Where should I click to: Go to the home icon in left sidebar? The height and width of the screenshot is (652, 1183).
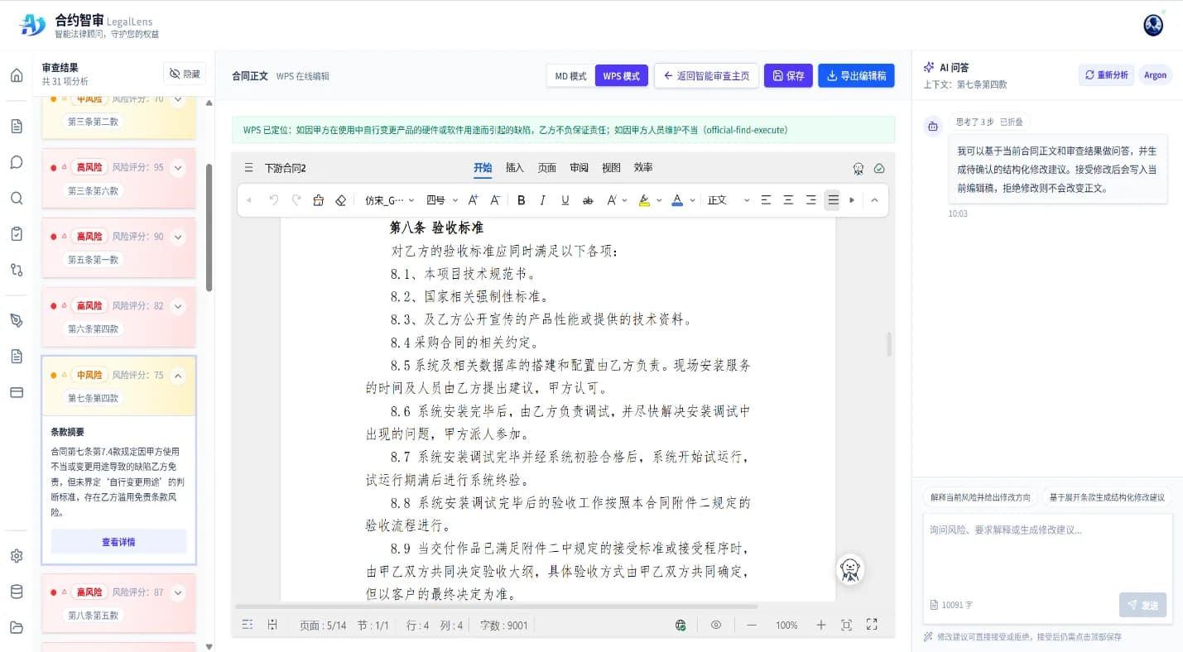(x=17, y=75)
